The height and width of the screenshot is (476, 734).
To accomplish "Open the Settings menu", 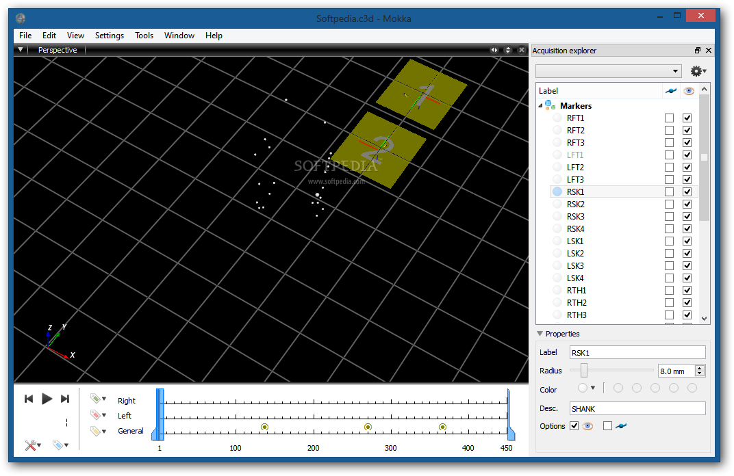I will (x=110, y=36).
